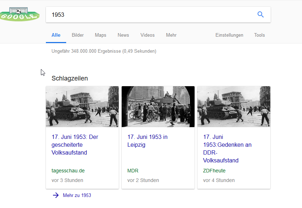Open the MDR Leipzig crowd thumbnail
This screenshot has width=302, height=208.
pos(158,106)
